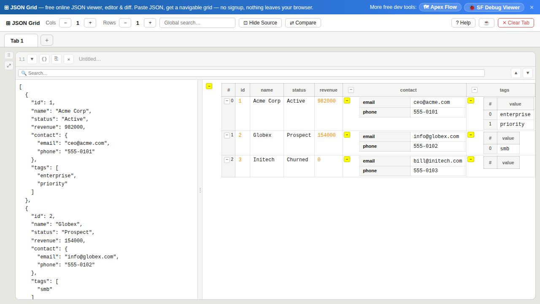The height and width of the screenshot is (304, 540).
Task: Select the enterprise tag value
Action: click(x=515, y=114)
